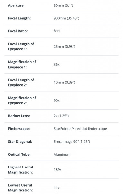
Task: Click the Star Diagonal label
Action: click(20, 142)
